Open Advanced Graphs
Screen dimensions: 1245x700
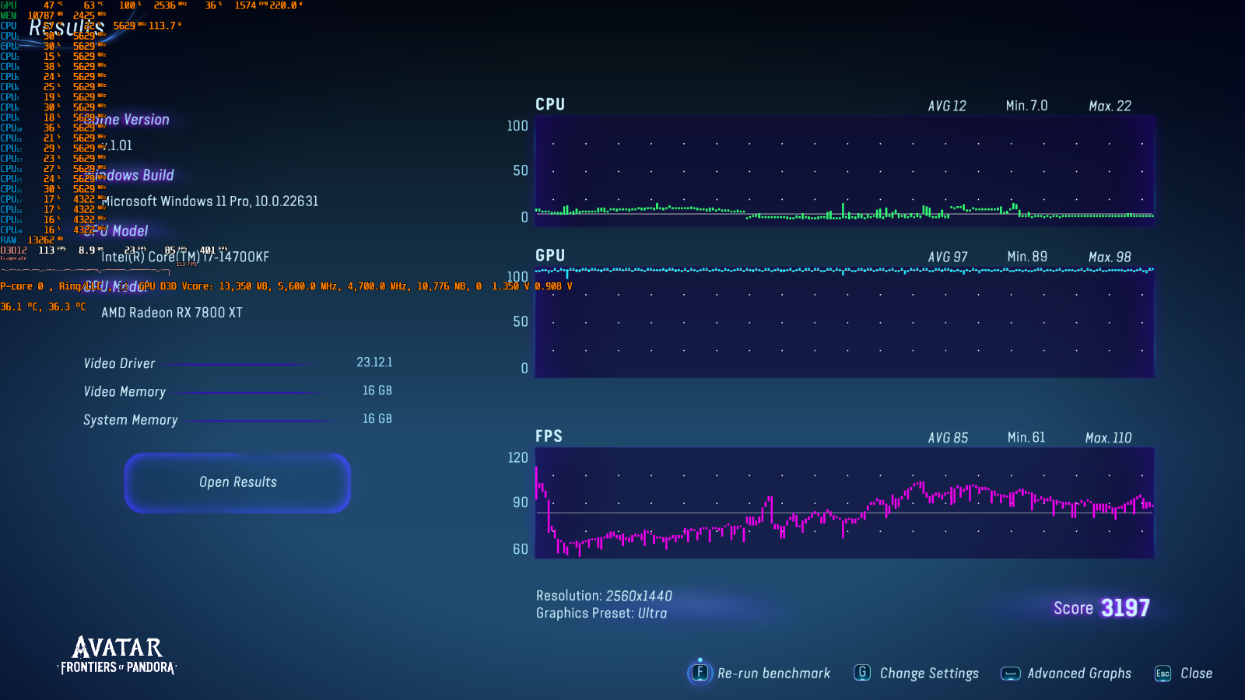pos(1079,674)
